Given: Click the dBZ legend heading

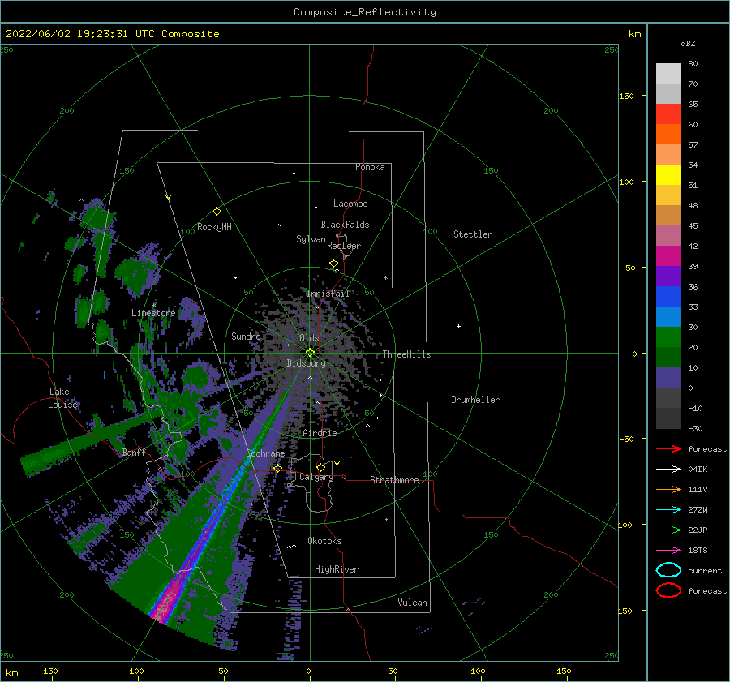Looking at the screenshot, I should 688,43.
